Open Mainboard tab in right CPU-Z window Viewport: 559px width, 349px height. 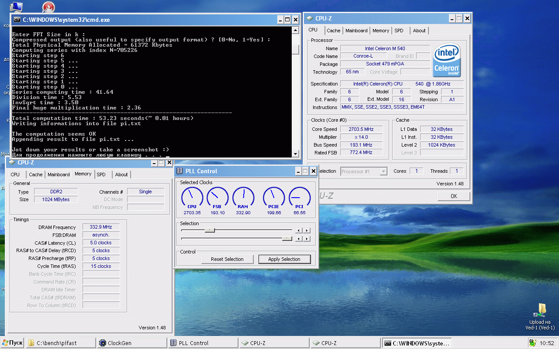pyautogui.click(x=356, y=31)
